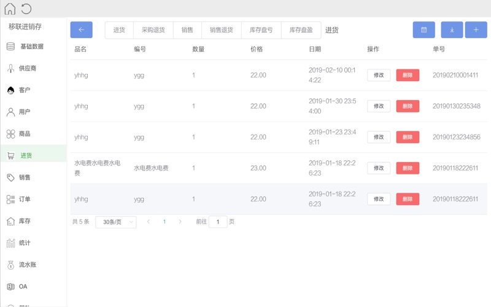Viewport: 491px width, 307px height.
Task: Go to next page arrow
Action: click(x=180, y=222)
